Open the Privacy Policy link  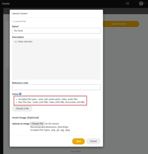pyautogui.click(x=76, y=152)
